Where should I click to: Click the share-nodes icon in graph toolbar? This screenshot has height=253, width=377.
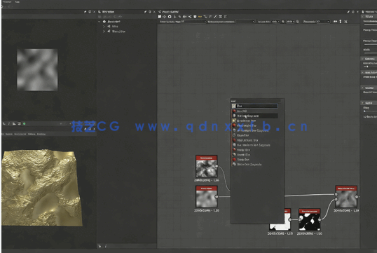(x=190, y=17)
